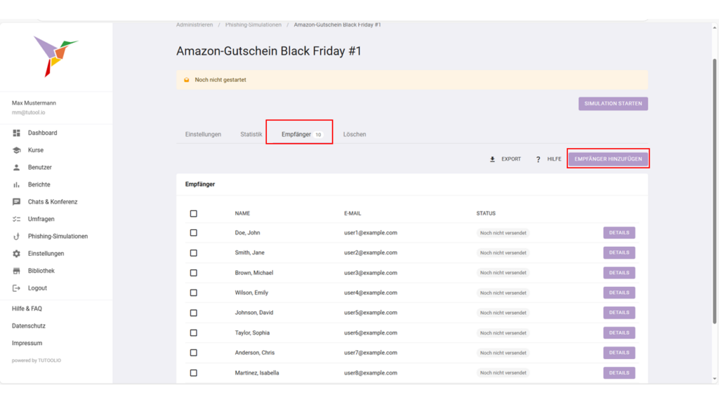Mark the checkbox for Martinez, Isabella

point(194,373)
